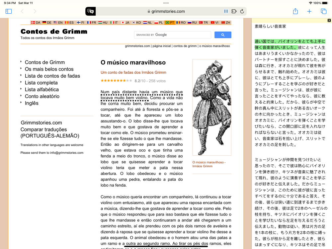This screenshot has width=332, height=249.
Task: Click the Google search text field
Action: (173, 35)
